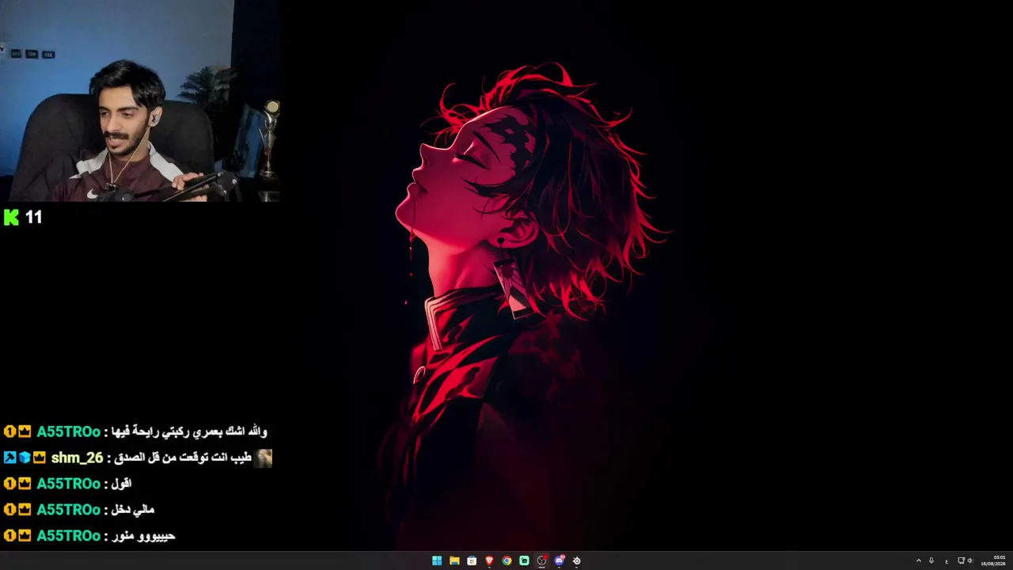Image resolution: width=1013 pixels, height=570 pixels.
Task: Open the Brave browser taskbar icon
Action: click(489, 560)
